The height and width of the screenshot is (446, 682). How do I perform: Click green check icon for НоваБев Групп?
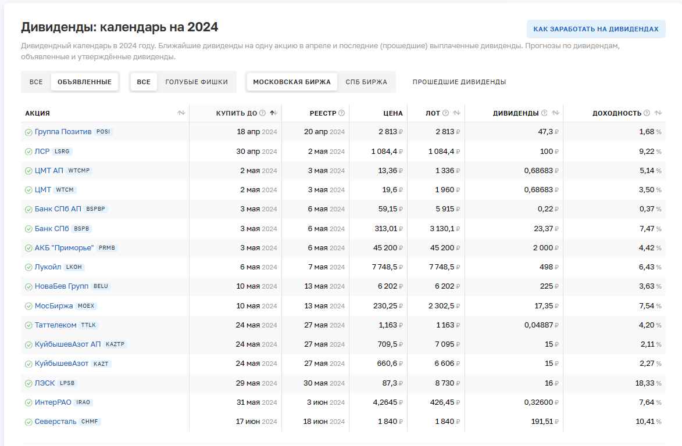point(28,287)
